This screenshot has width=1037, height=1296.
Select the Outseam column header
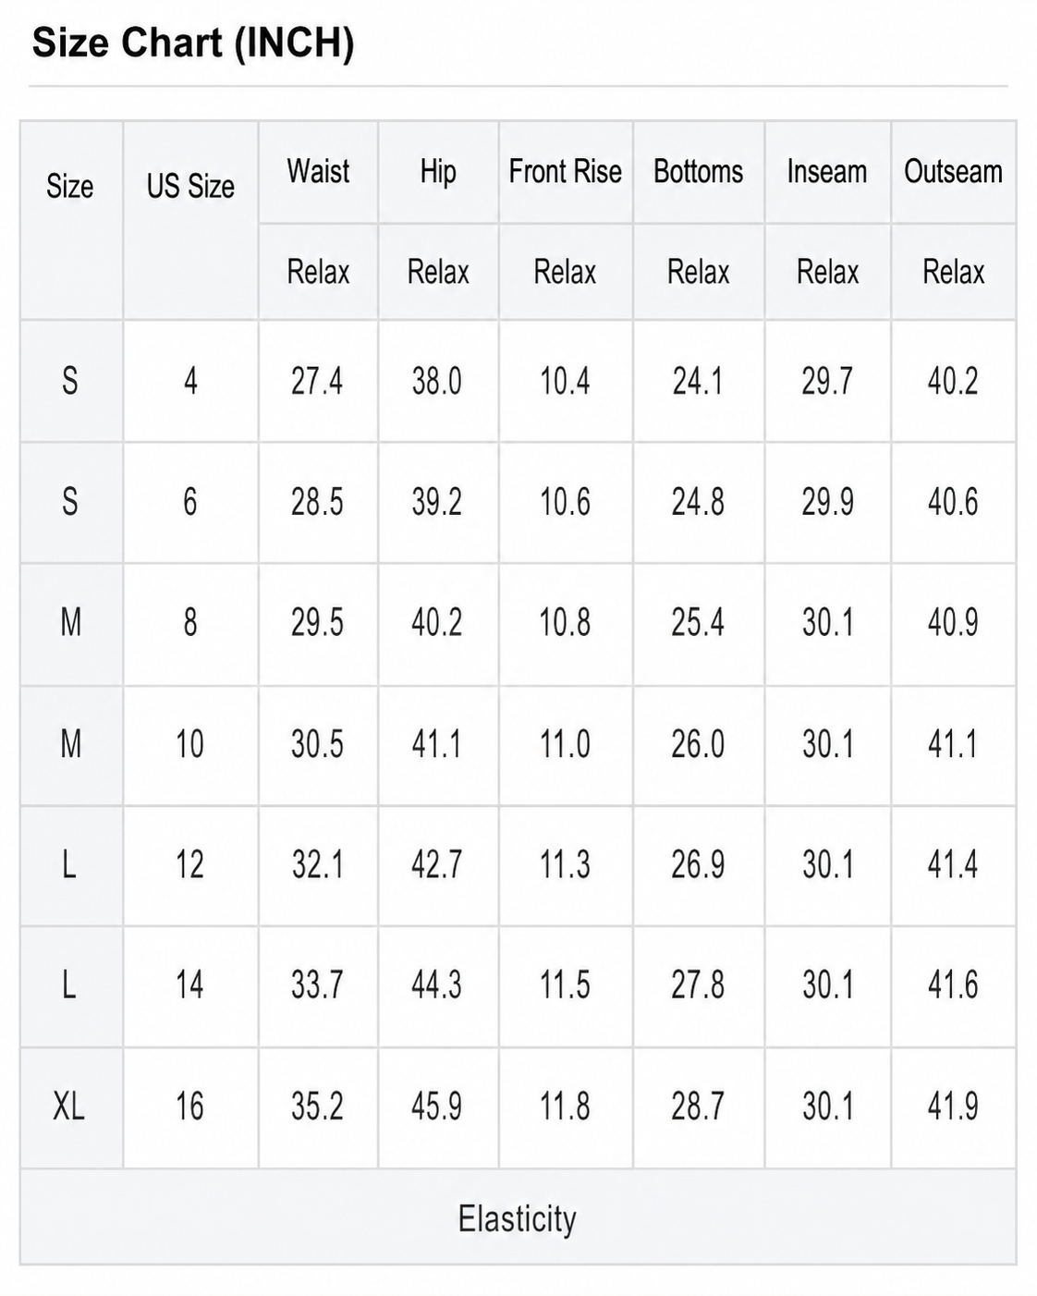(953, 172)
